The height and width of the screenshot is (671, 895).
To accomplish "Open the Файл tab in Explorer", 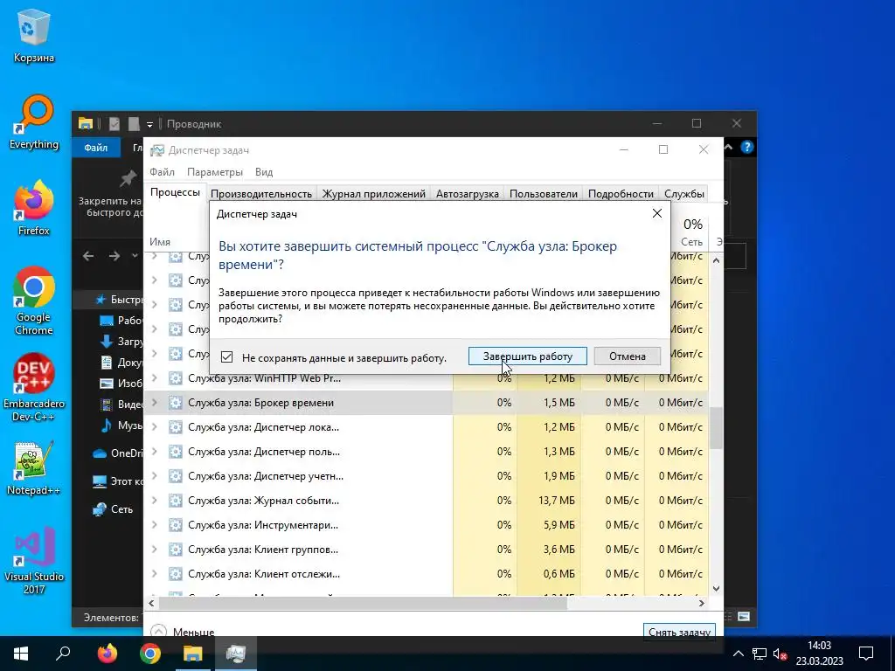I will (x=96, y=148).
